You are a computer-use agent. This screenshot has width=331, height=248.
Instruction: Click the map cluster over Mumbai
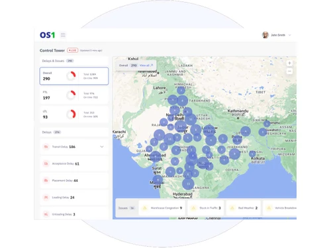pyautogui.click(x=158, y=180)
